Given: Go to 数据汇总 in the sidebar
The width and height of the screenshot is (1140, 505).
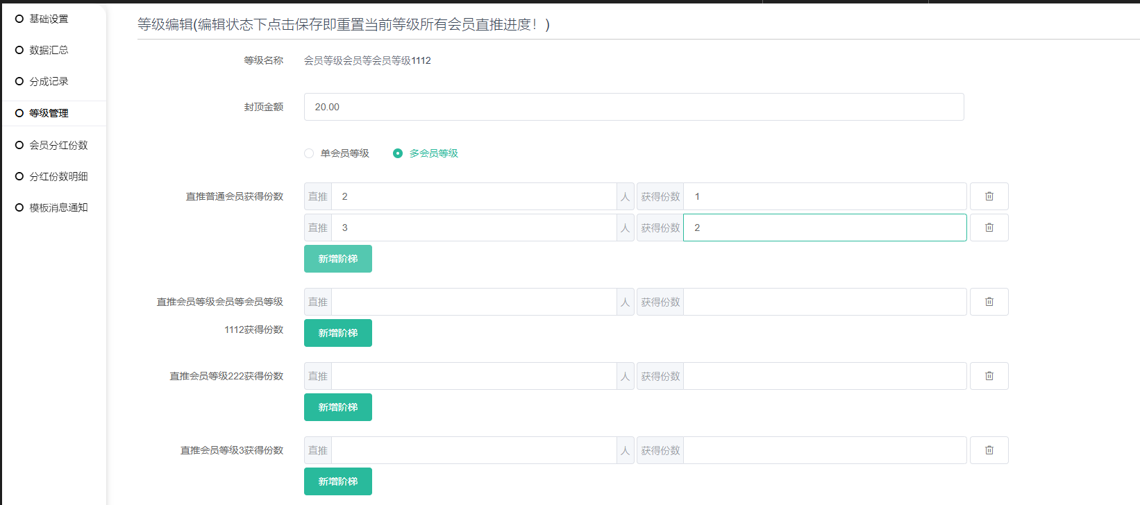Looking at the screenshot, I should tap(49, 50).
